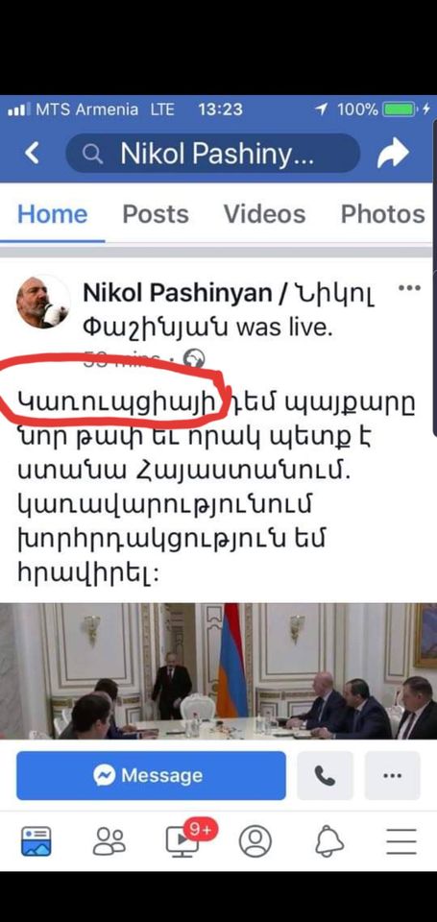Tap the Message button
437x922 pixels.
coord(151,776)
